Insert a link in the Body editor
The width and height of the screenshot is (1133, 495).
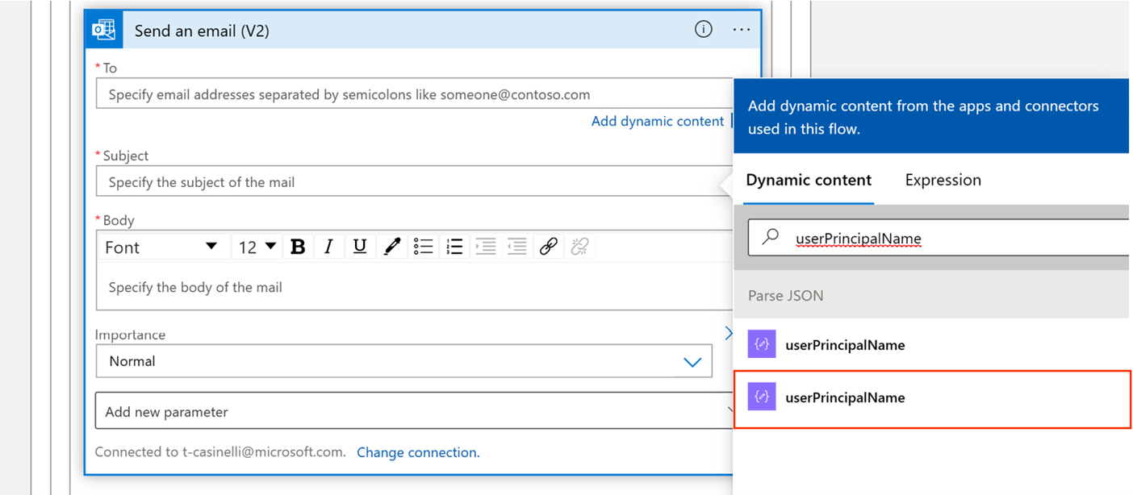549,247
